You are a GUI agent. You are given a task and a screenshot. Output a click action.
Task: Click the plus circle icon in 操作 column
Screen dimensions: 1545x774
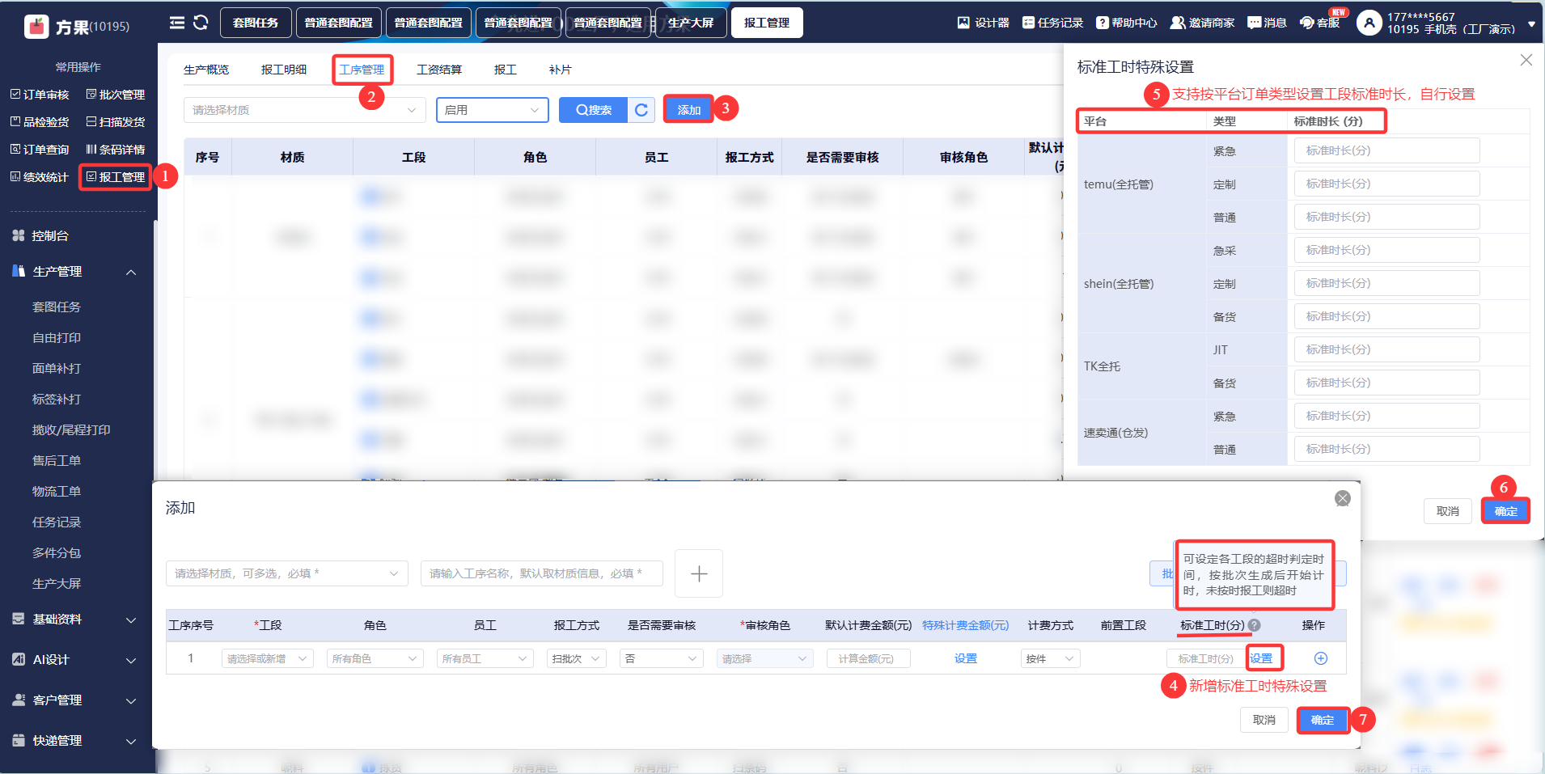coord(1320,658)
